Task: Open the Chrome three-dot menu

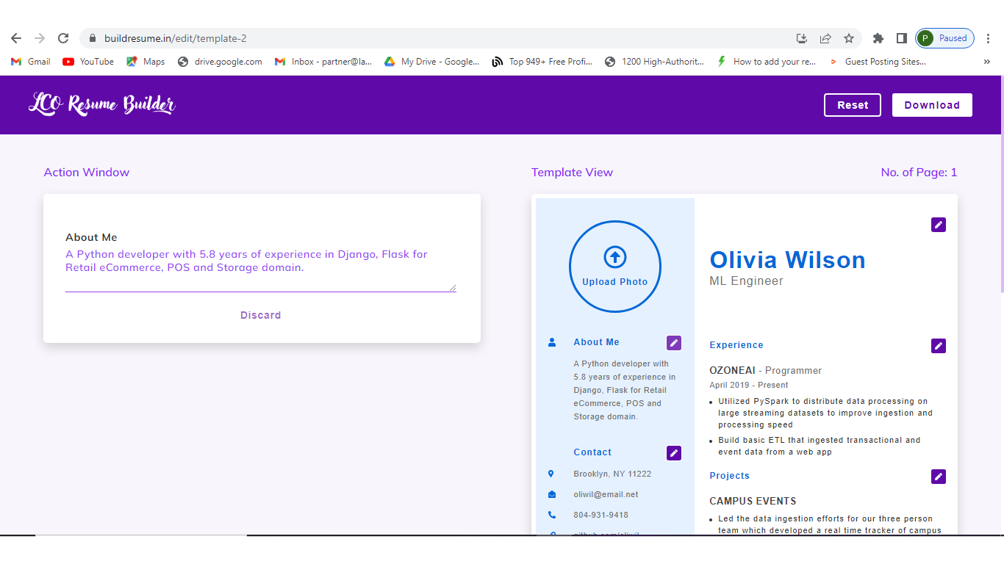Action: 989,38
